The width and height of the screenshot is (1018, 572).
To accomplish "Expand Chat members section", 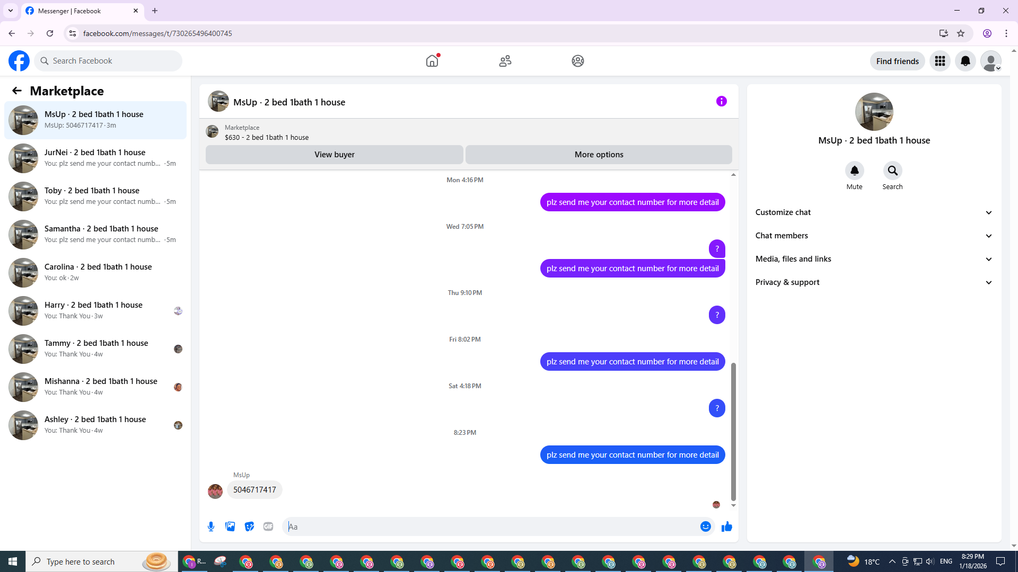I will click(x=874, y=236).
